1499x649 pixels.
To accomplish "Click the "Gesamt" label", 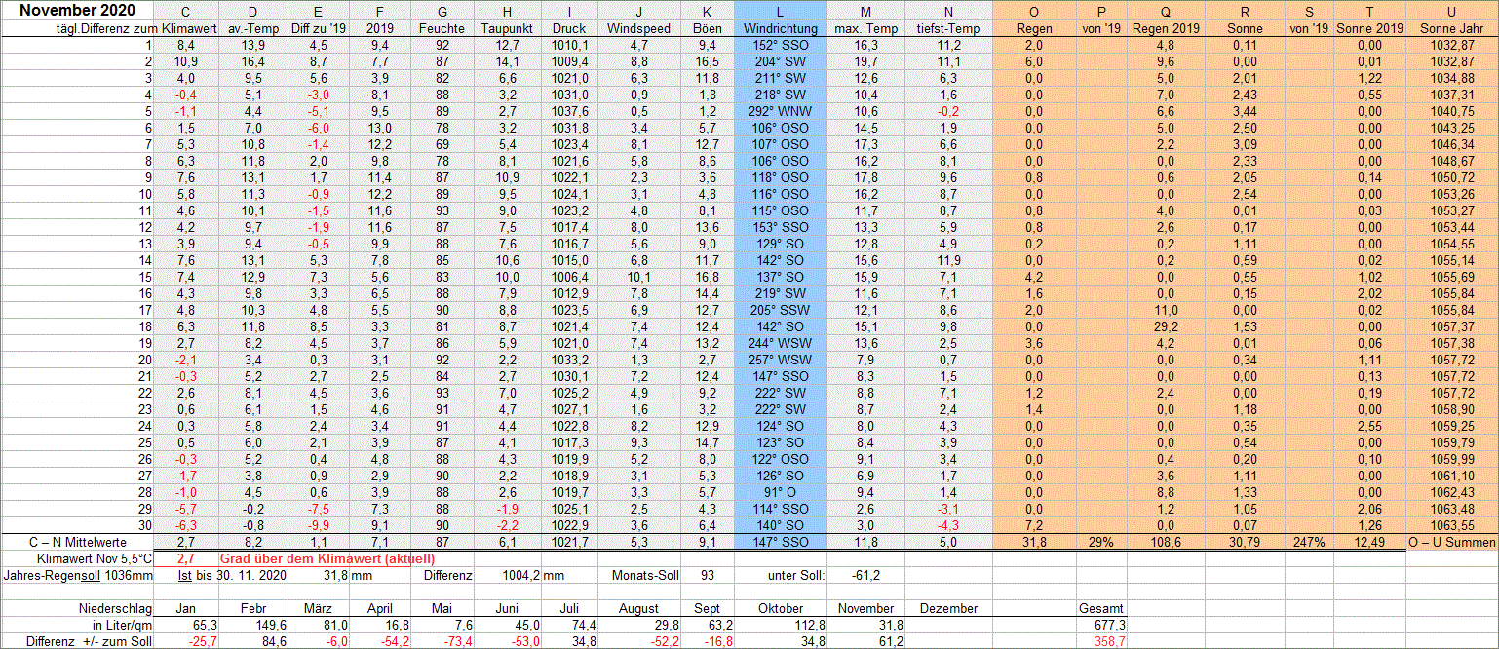I will click(1100, 609).
